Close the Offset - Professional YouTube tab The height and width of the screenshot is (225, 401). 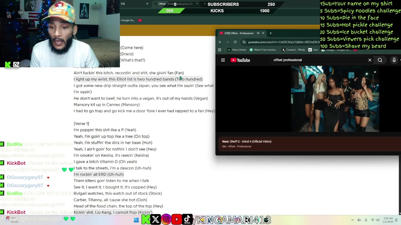[x=263, y=33]
